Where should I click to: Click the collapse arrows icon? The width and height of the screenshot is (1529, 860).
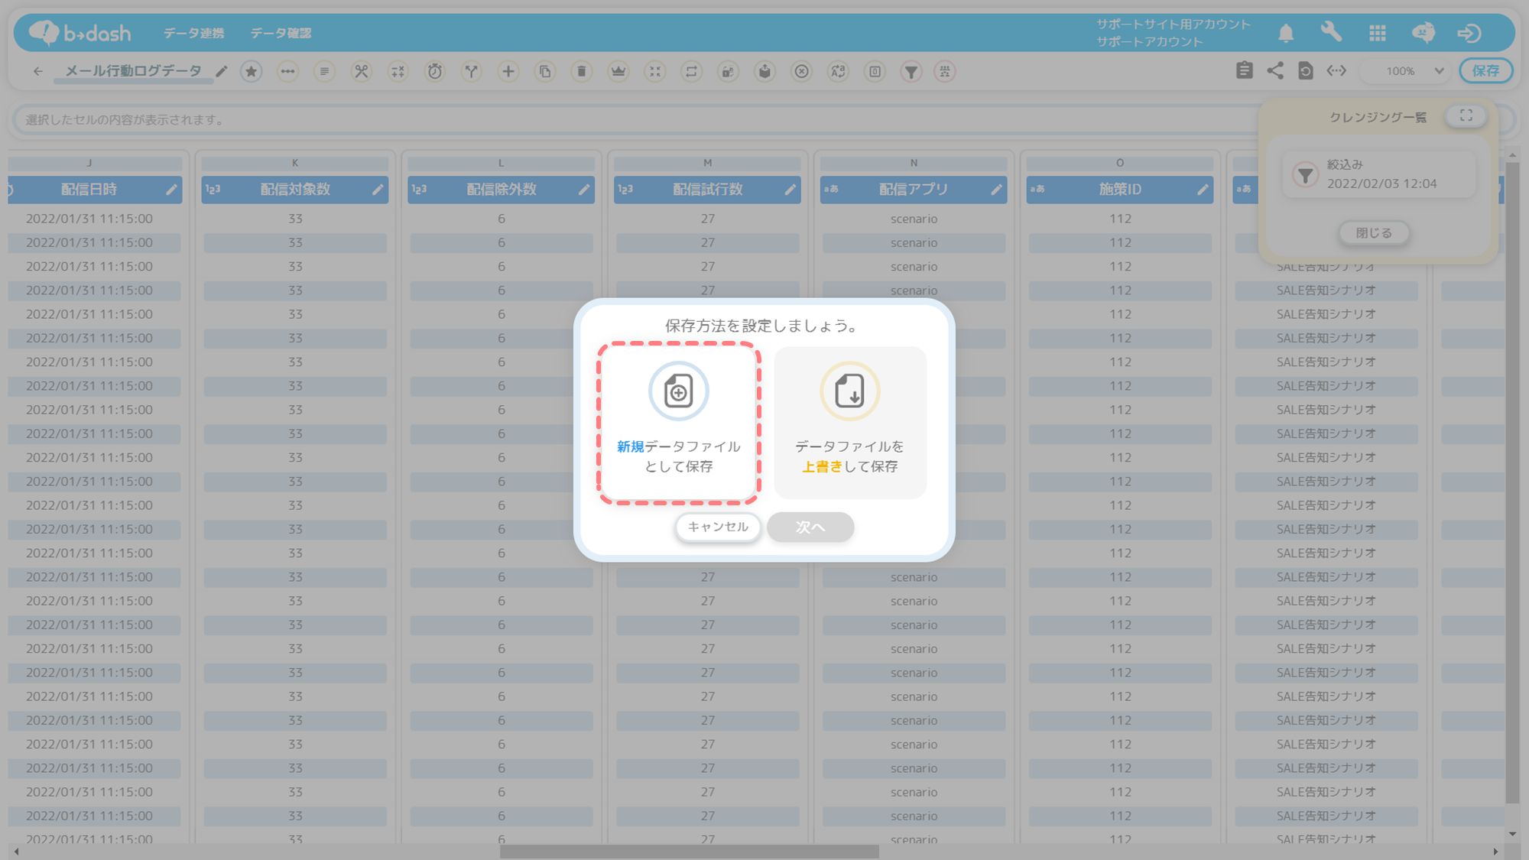coord(654,71)
